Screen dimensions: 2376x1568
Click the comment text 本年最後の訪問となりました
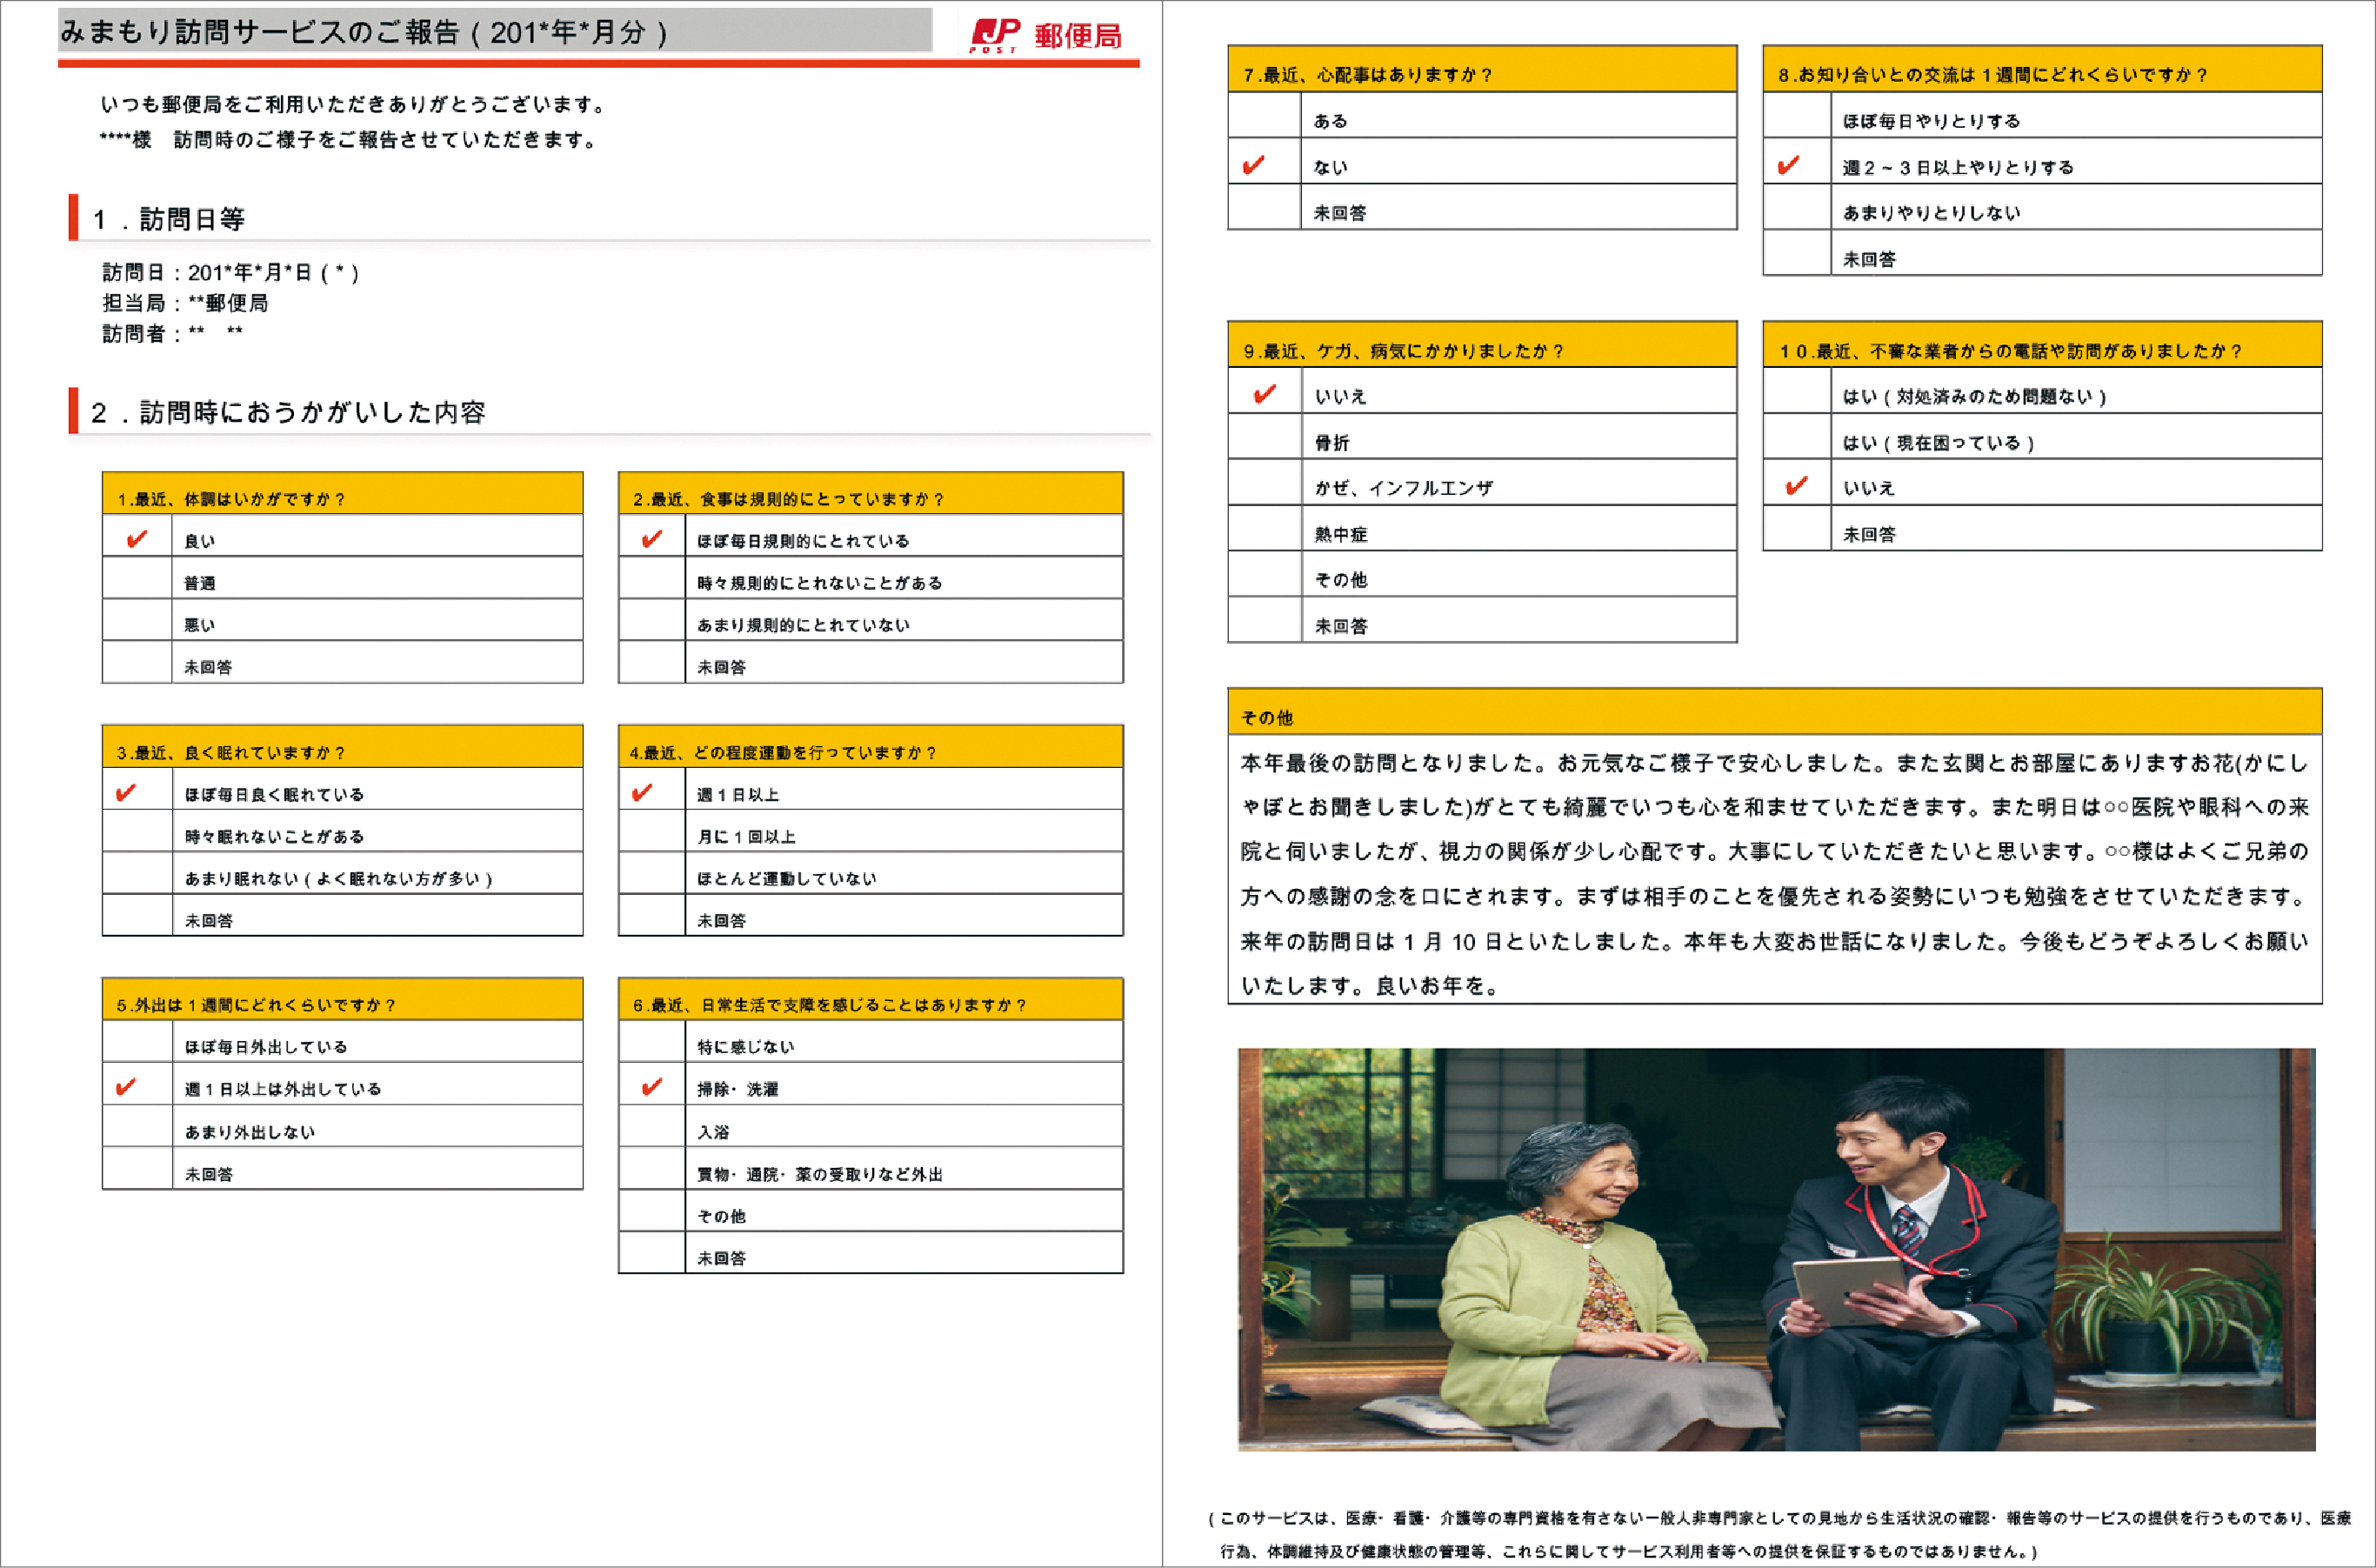[1775, 873]
